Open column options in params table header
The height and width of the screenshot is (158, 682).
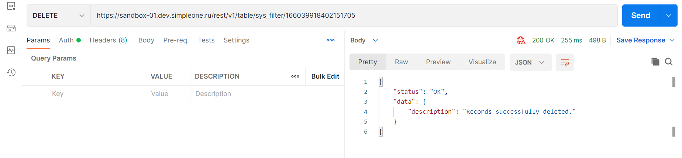pyautogui.click(x=295, y=76)
